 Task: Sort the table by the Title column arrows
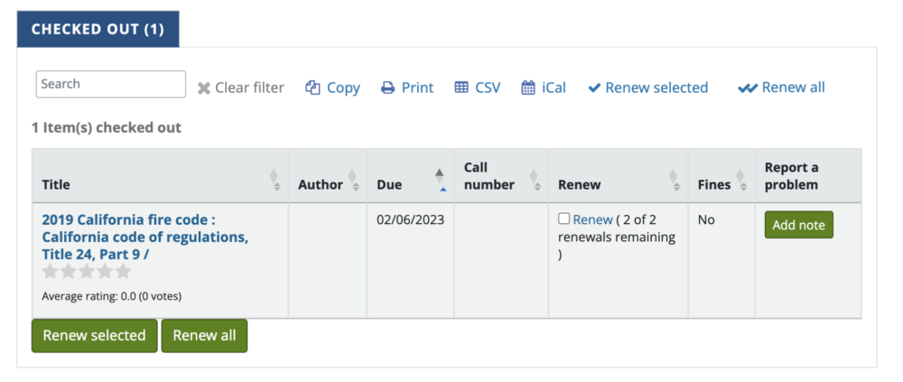tap(275, 181)
